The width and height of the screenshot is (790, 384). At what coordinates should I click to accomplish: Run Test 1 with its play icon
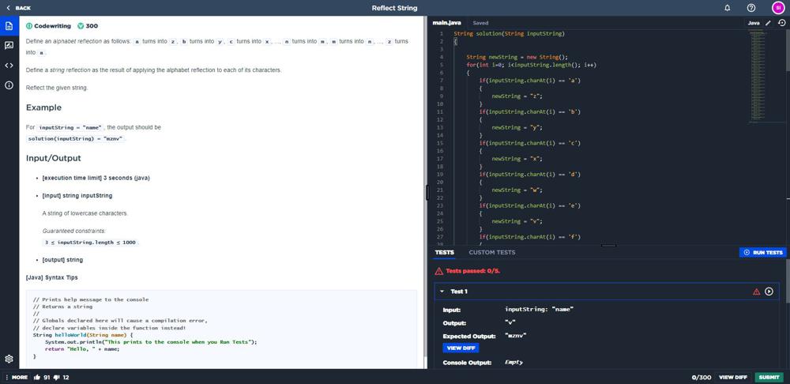[769, 292]
